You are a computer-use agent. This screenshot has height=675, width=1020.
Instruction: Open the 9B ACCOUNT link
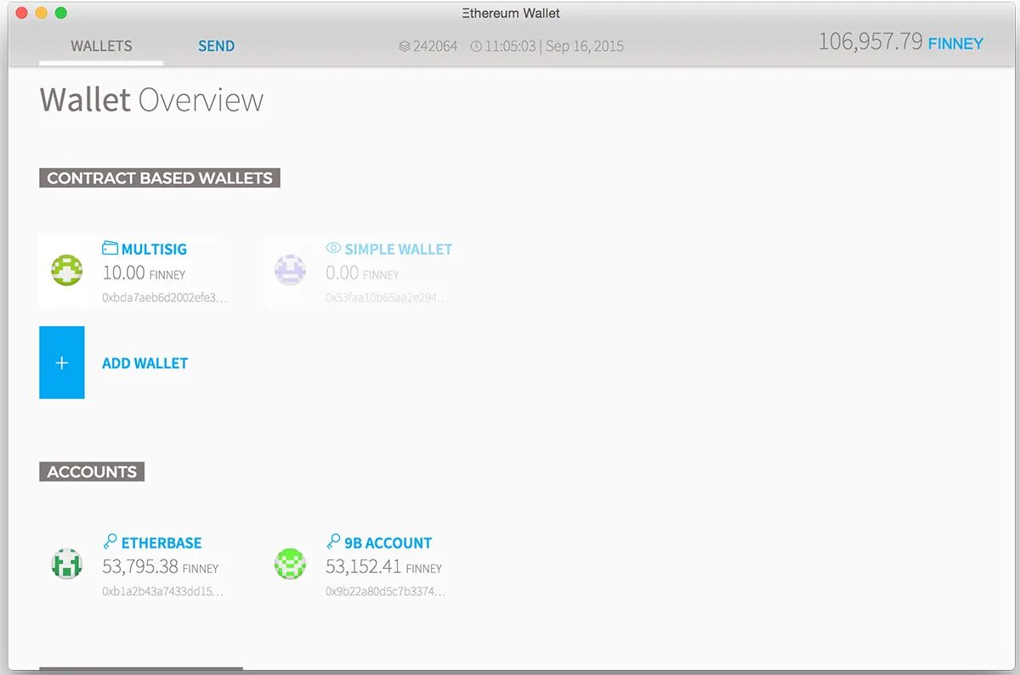click(x=388, y=543)
